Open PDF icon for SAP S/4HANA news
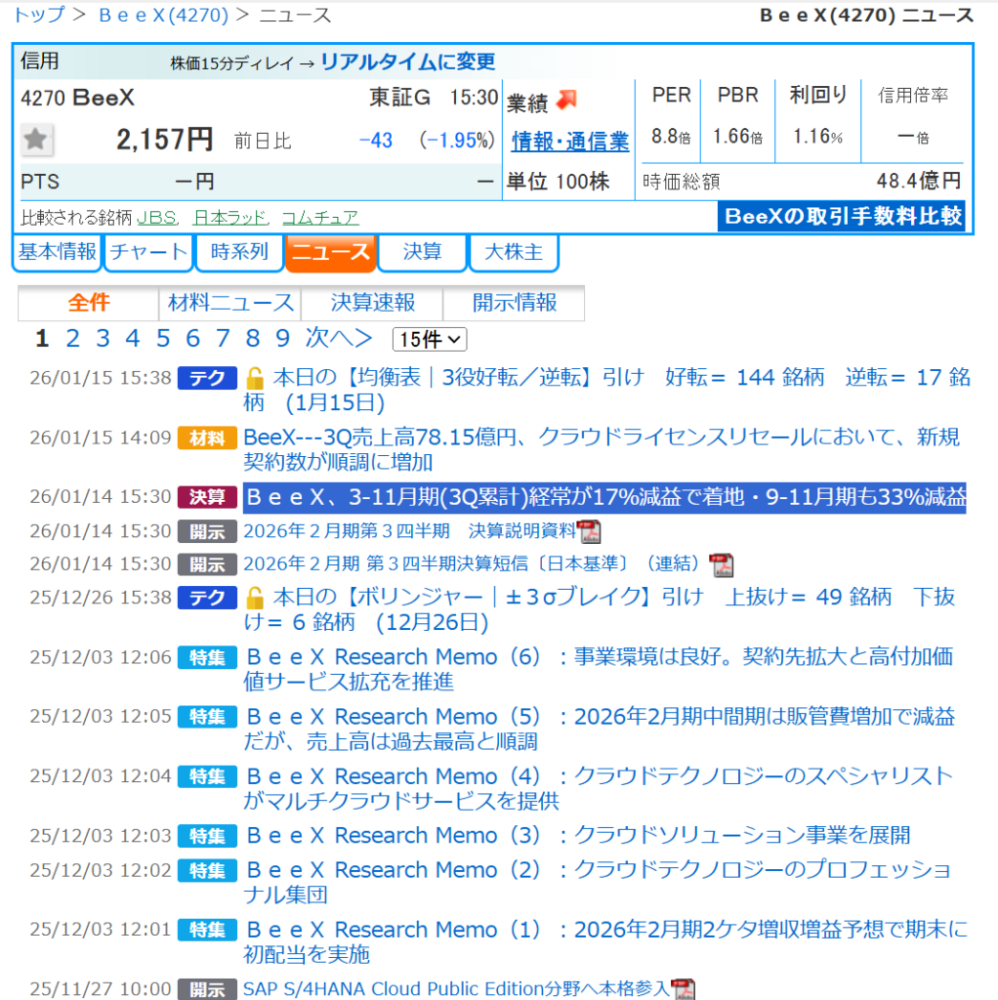This screenshot has width=998, height=1000. tap(684, 989)
